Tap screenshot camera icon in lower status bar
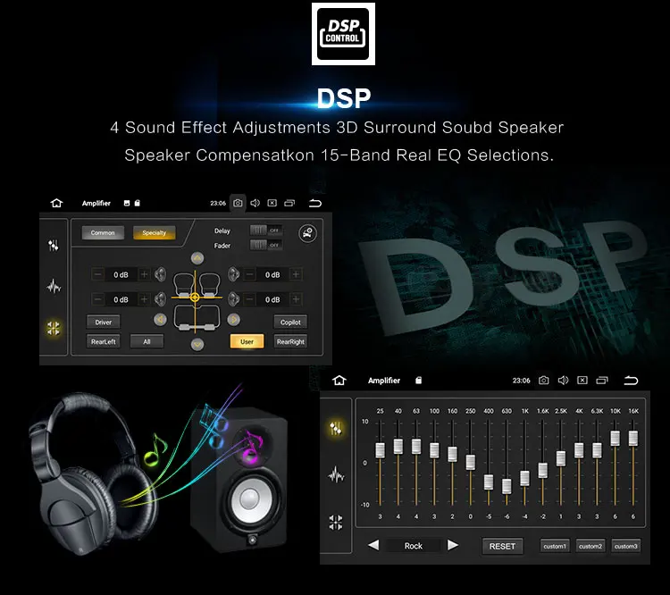The width and height of the screenshot is (670, 595). [x=543, y=380]
